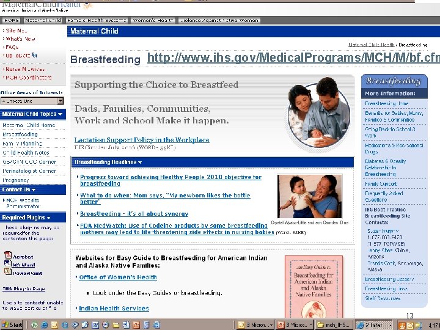Viewport: 440px width, 330px height.
Task: Open the MS Word plugin text link
Action: [24, 265]
